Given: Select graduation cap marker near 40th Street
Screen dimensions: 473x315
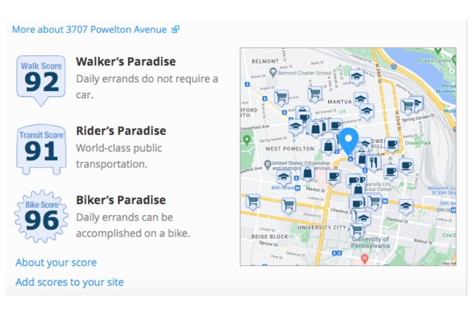Looking at the screenshot, I should (284, 177).
